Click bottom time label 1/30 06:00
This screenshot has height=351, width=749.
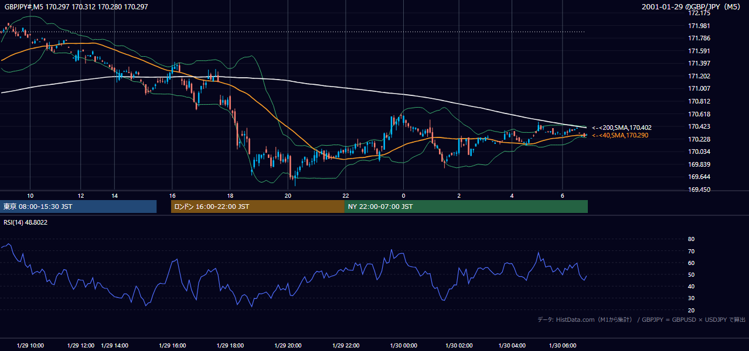[x=562, y=346]
